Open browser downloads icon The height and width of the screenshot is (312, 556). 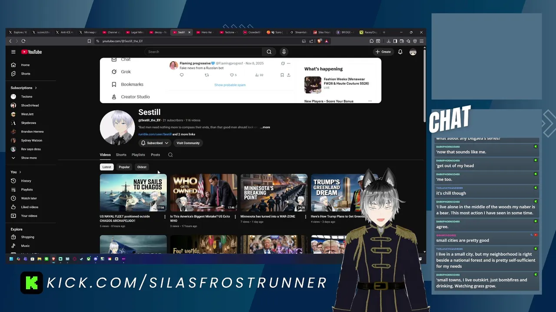(x=388, y=41)
